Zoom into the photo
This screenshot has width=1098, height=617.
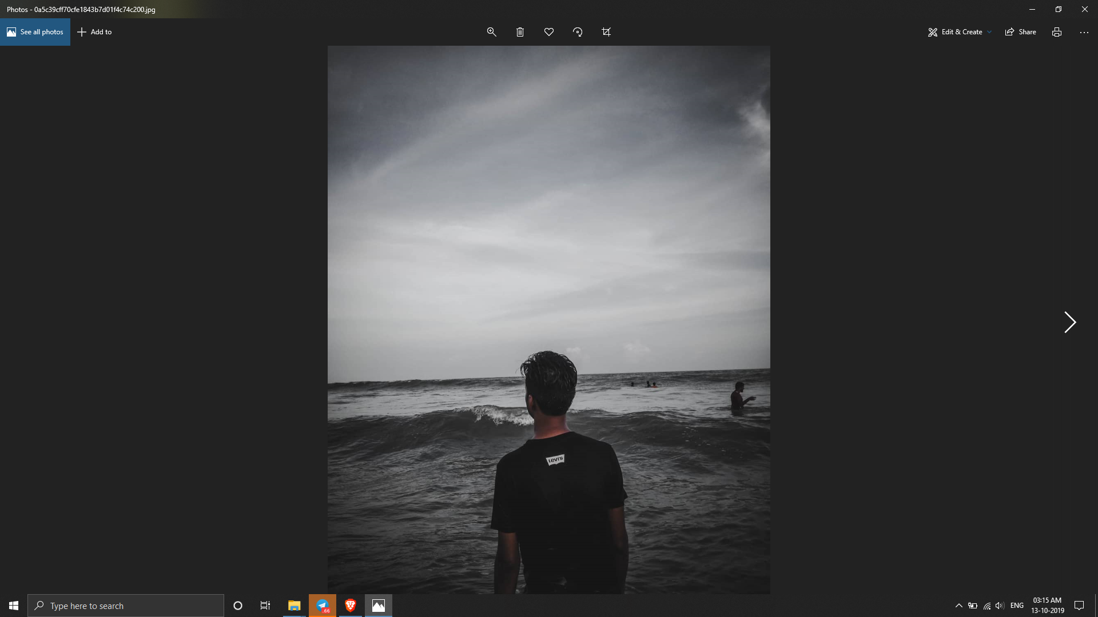[x=491, y=31]
